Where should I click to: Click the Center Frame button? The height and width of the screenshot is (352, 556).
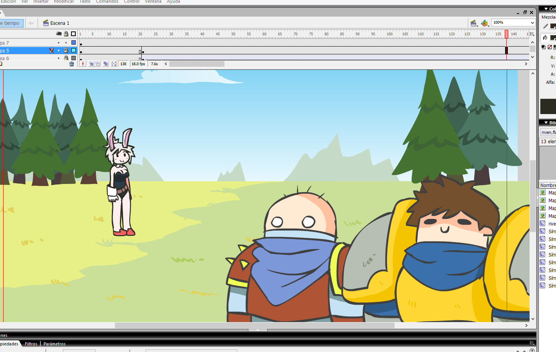click(83, 64)
